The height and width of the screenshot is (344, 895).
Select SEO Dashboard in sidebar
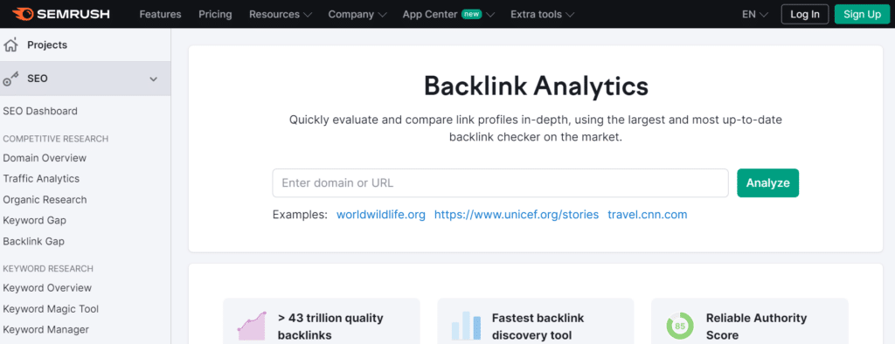pos(40,111)
